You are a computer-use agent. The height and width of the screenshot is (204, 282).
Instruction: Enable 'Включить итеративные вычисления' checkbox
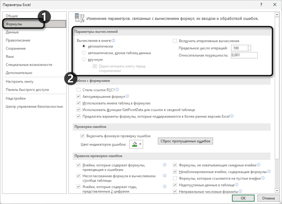[175, 41]
